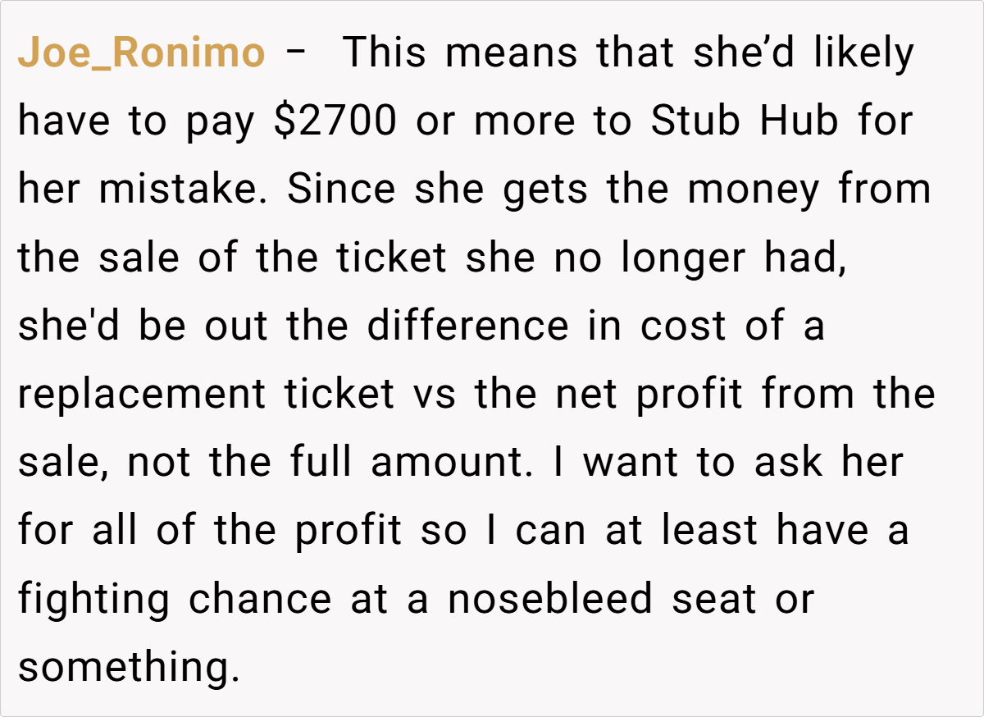Click the word 'chance' in comment

260,600
